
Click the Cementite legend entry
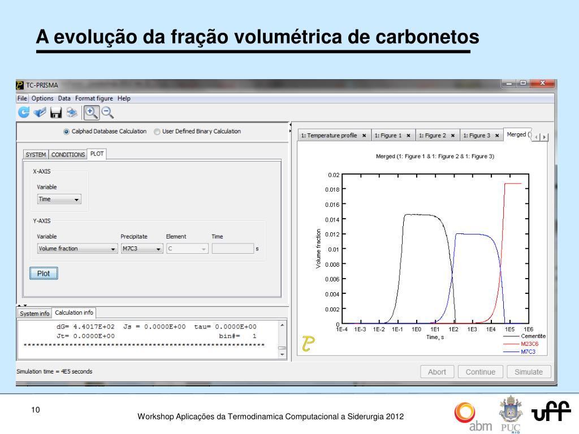pos(524,336)
